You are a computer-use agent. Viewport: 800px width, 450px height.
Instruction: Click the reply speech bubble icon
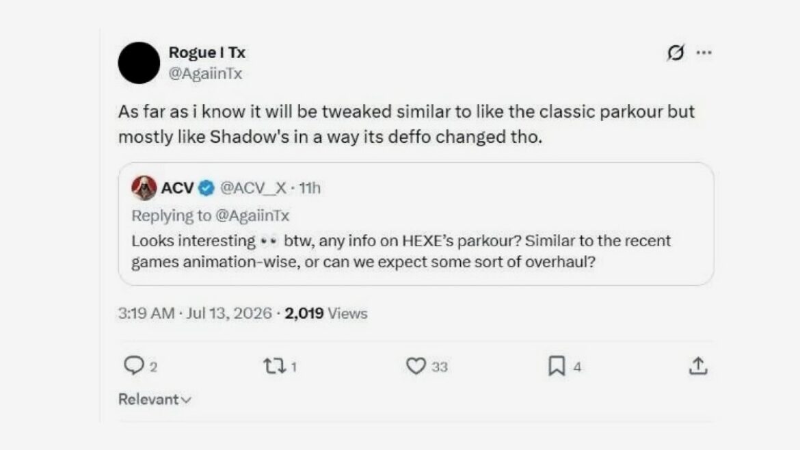coord(133,365)
